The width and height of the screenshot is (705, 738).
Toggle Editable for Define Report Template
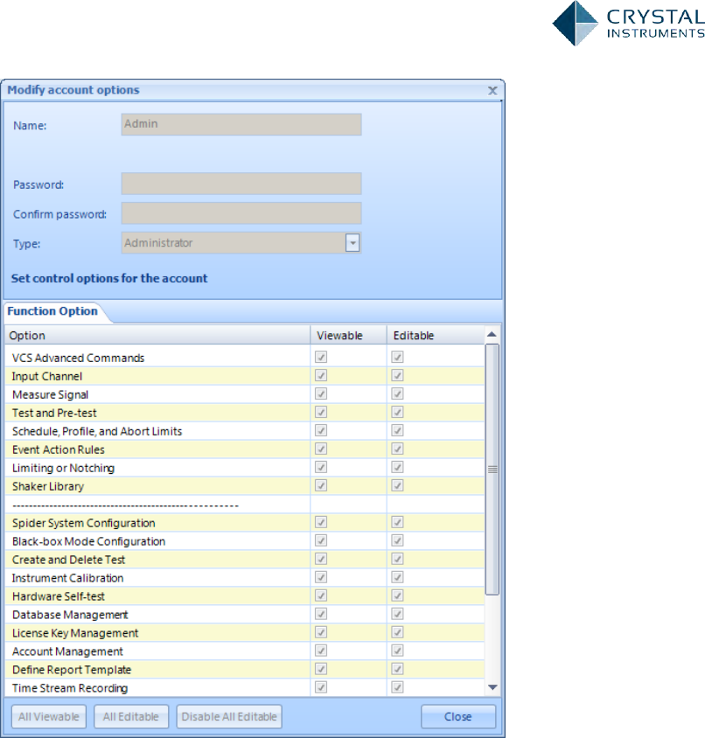click(x=397, y=669)
